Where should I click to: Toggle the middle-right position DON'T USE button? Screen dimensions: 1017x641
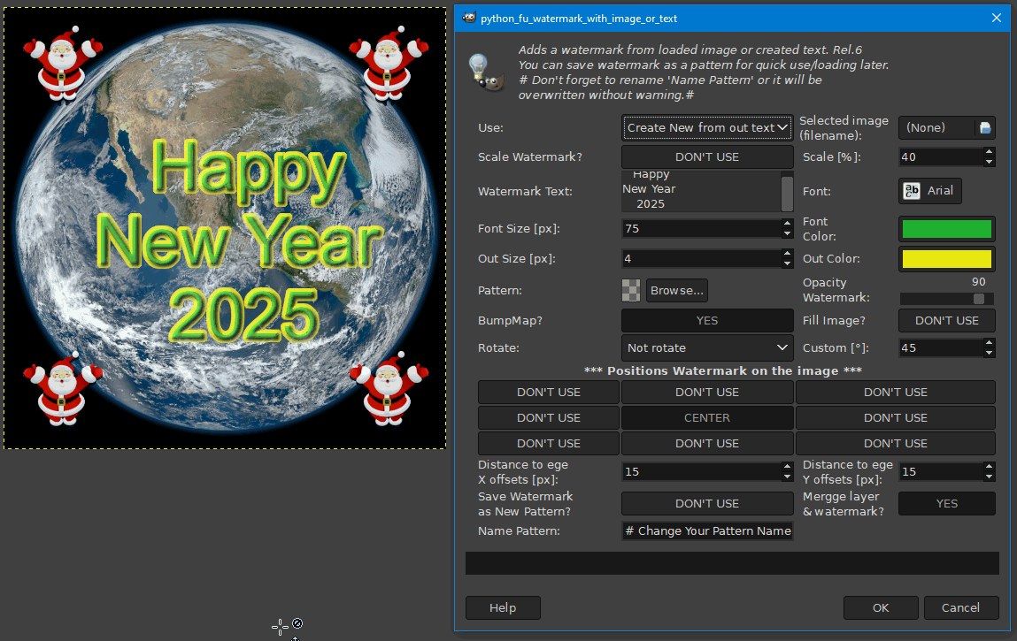(x=896, y=418)
